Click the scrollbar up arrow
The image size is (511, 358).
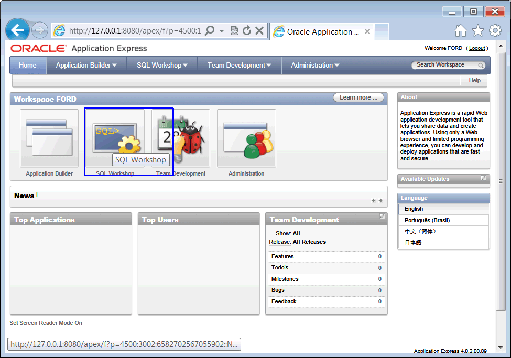point(501,46)
